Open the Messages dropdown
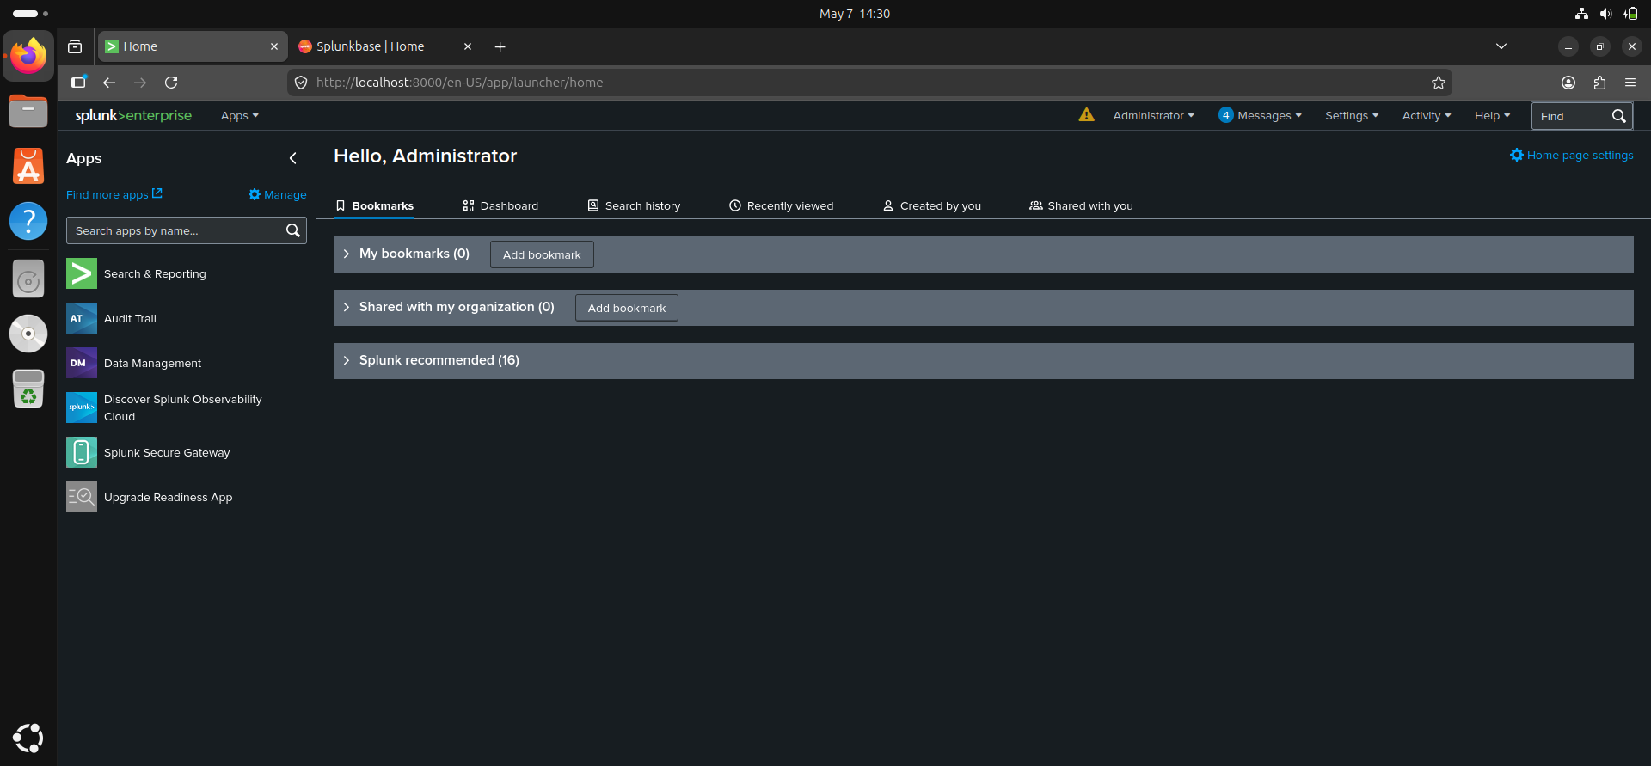Image resolution: width=1651 pixels, height=766 pixels. [x=1260, y=116]
